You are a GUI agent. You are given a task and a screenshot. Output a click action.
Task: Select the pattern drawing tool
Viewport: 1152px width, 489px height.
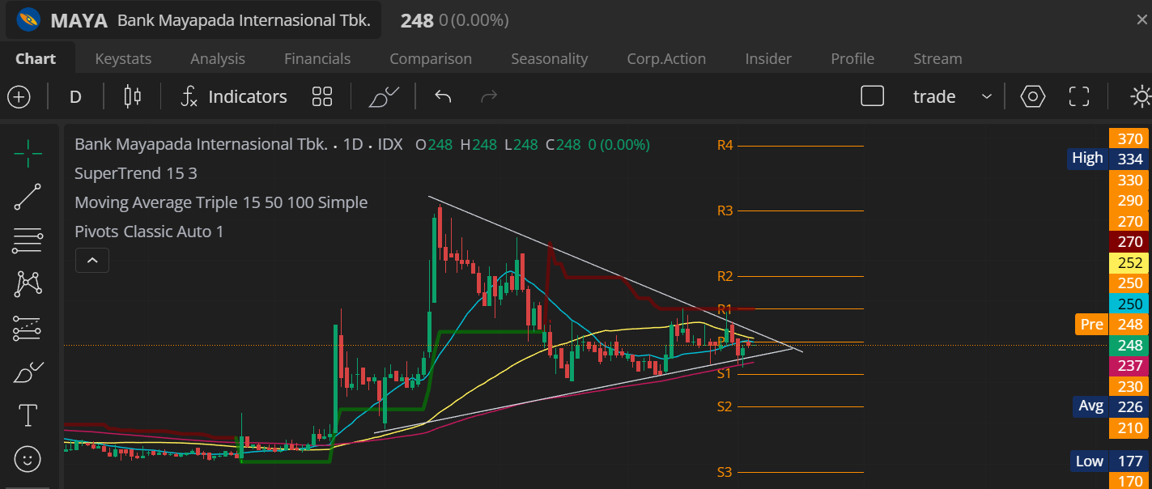pyautogui.click(x=28, y=284)
